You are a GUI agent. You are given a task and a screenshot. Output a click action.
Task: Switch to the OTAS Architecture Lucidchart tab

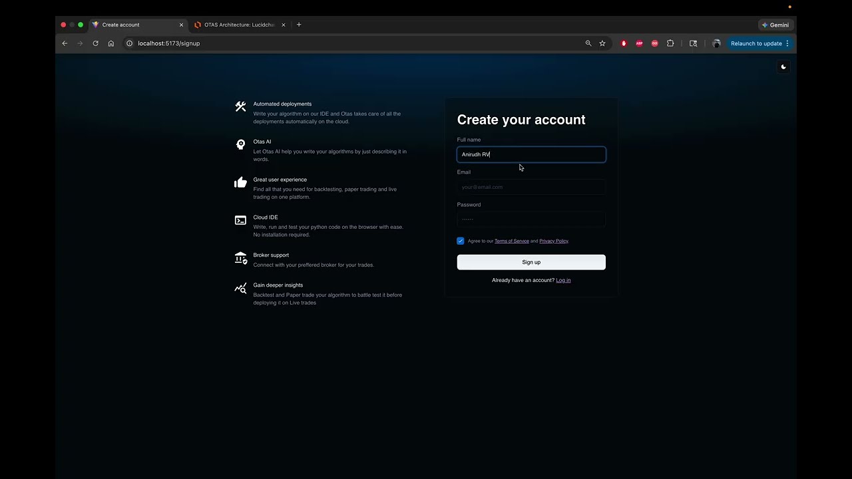coord(240,25)
